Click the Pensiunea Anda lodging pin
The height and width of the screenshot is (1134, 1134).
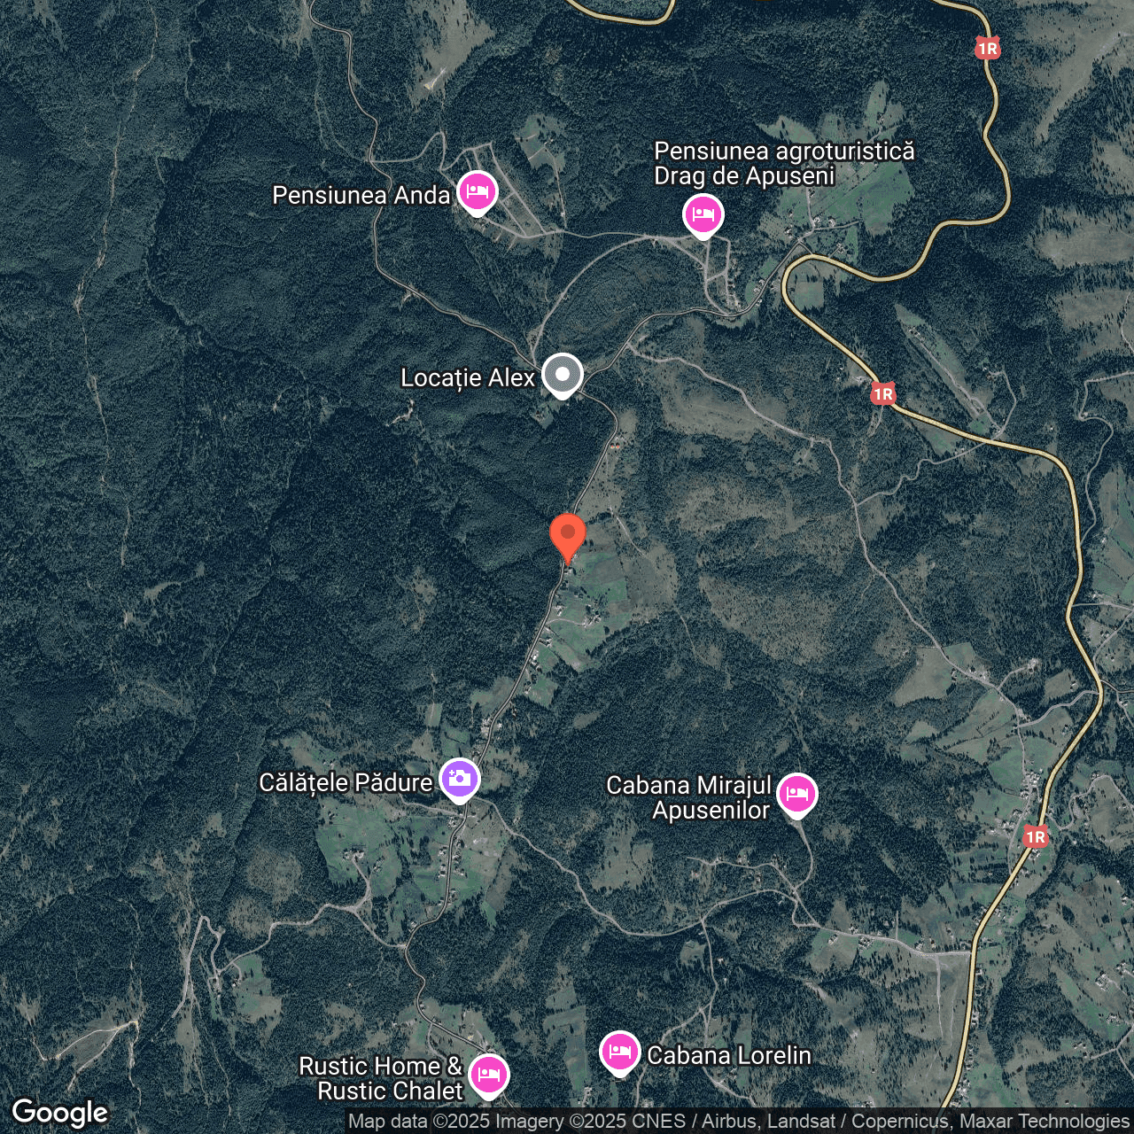click(478, 192)
